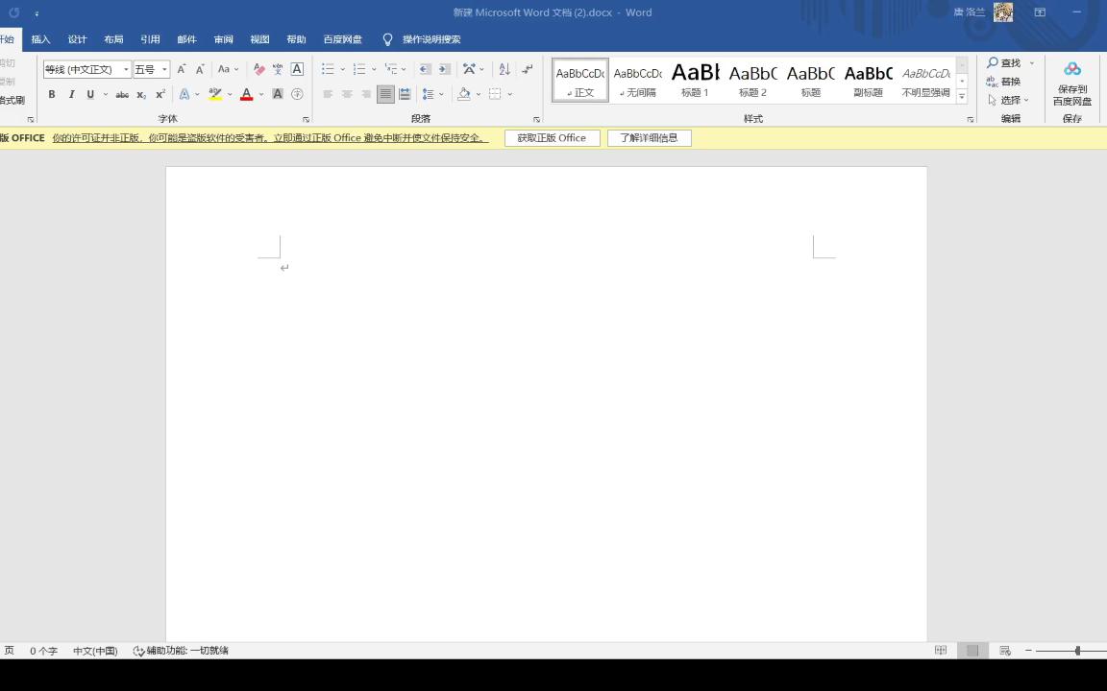Click the 了解详细信息 button
This screenshot has width=1107, height=691.
(650, 137)
